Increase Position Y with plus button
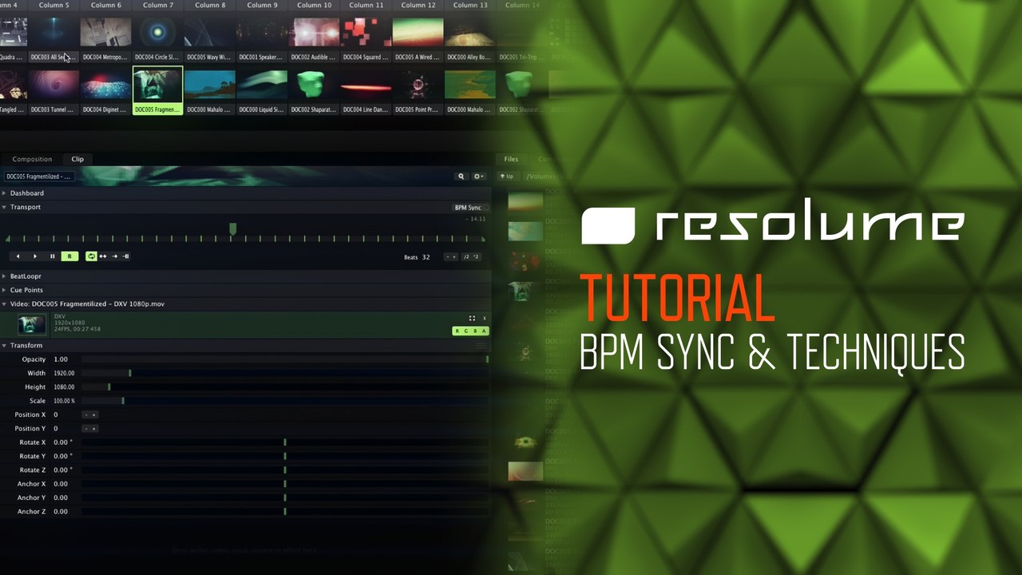 (x=94, y=429)
